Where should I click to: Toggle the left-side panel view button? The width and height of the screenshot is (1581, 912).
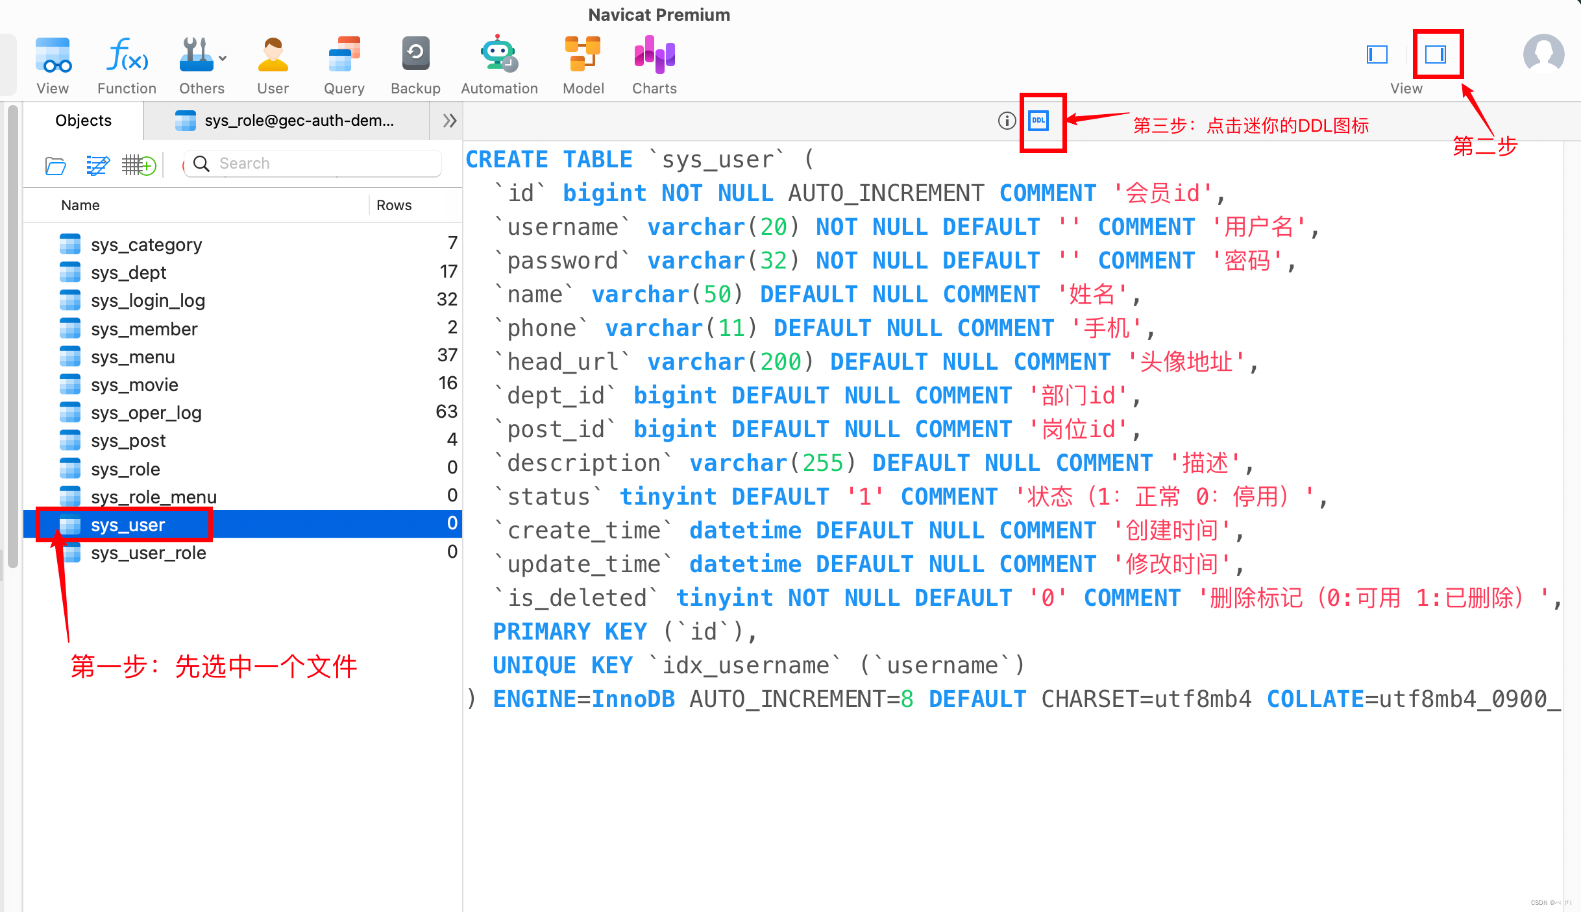pos(1377,54)
